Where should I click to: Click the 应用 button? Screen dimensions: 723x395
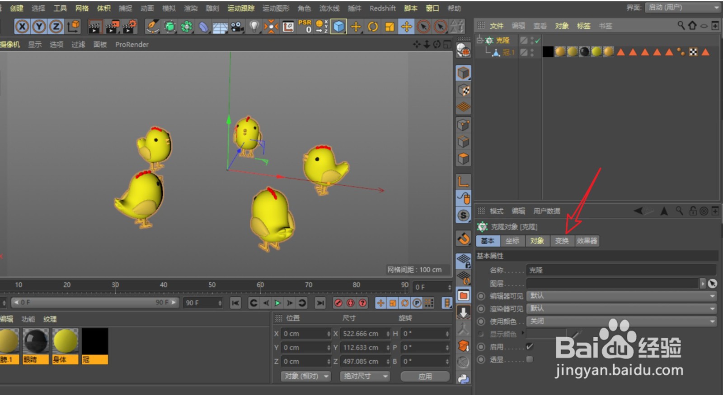click(425, 376)
